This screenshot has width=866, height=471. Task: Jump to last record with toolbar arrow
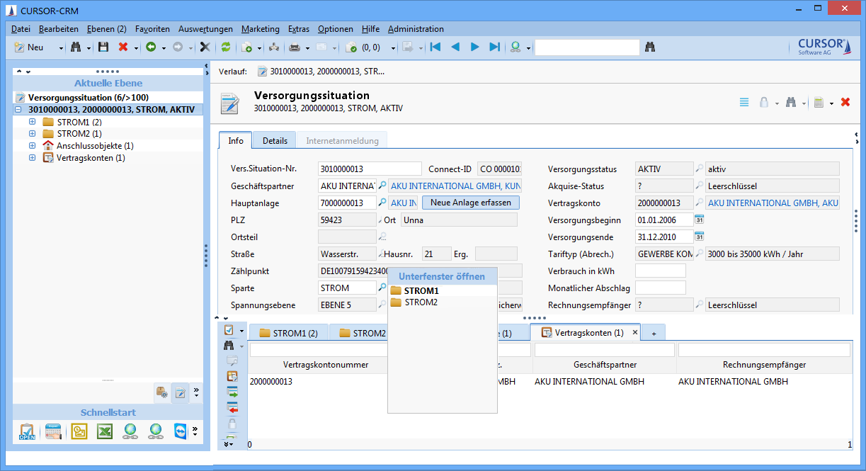coord(495,47)
